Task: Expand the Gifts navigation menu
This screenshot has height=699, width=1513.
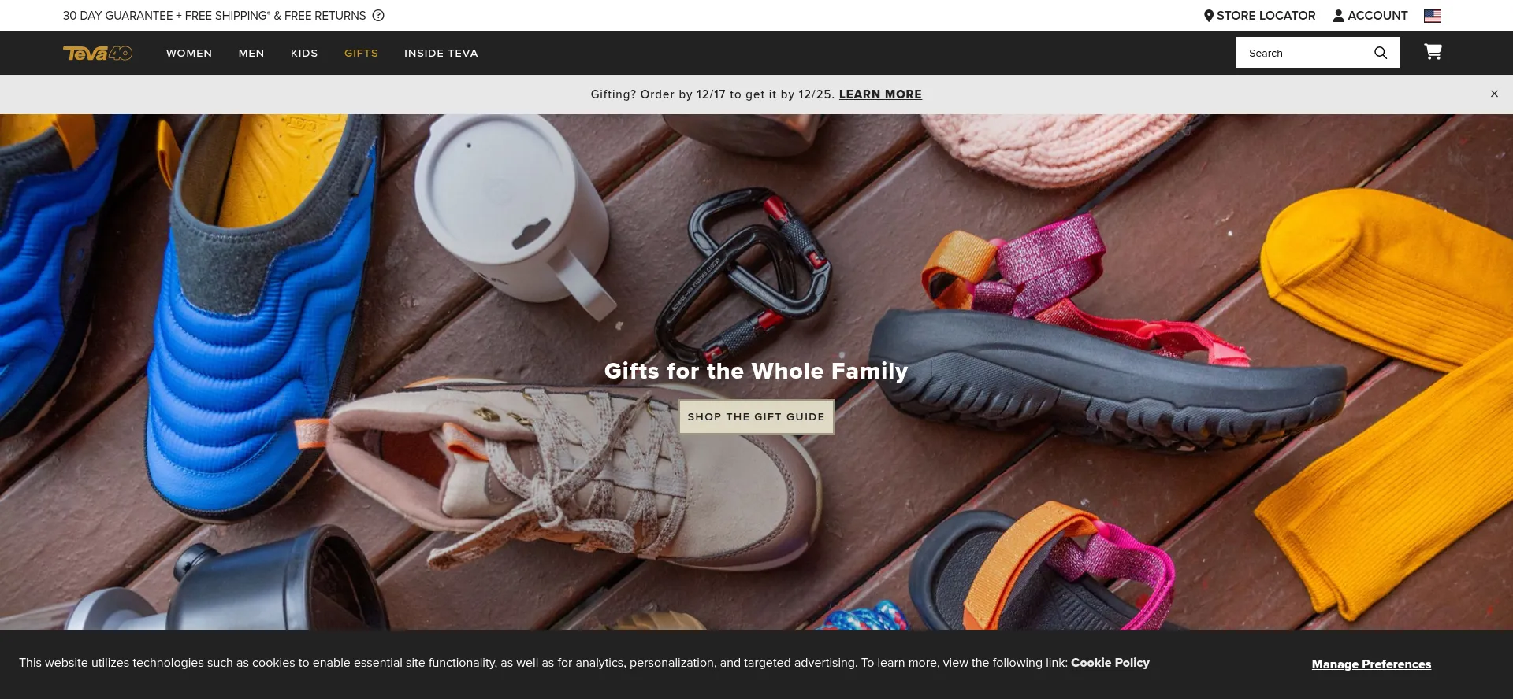Action: pos(361,53)
